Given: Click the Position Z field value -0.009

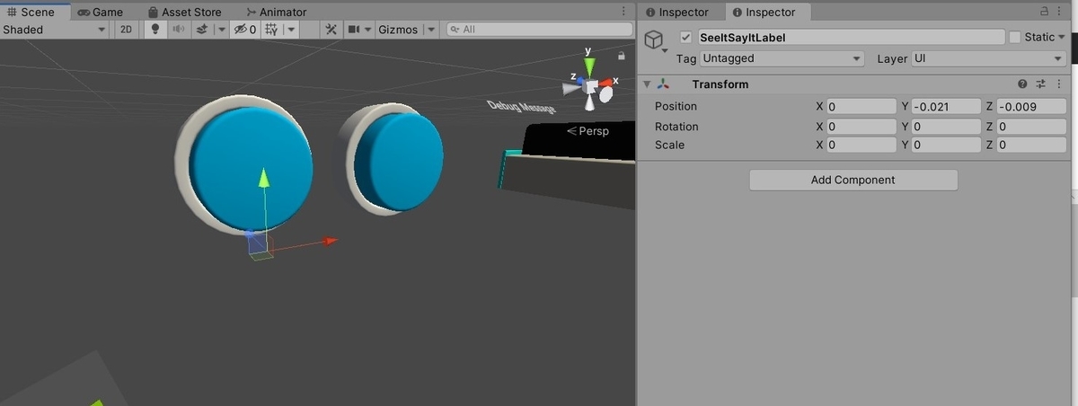Looking at the screenshot, I should click(x=1031, y=106).
